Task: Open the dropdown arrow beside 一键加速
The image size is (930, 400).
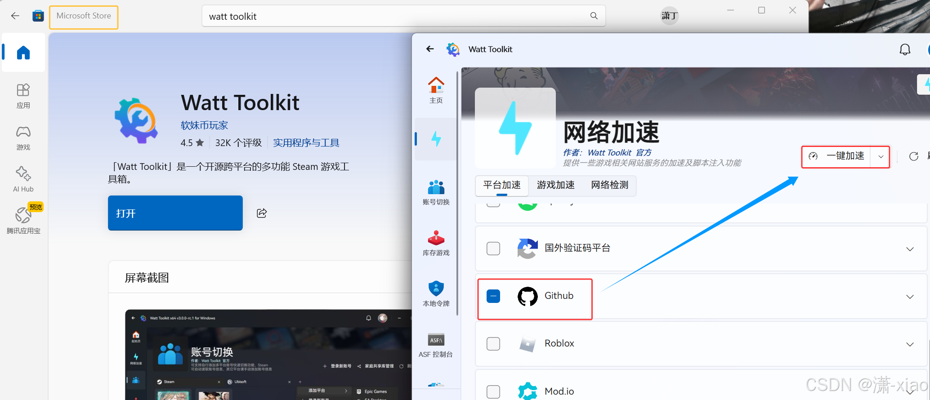Action: pos(881,156)
